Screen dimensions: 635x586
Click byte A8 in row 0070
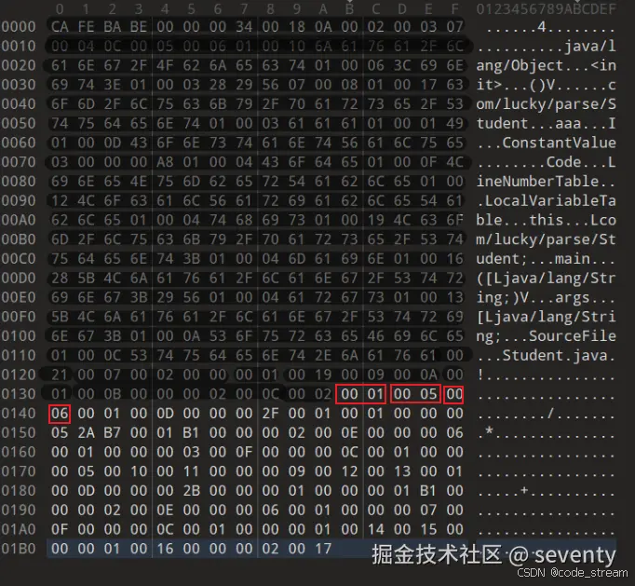click(x=165, y=162)
